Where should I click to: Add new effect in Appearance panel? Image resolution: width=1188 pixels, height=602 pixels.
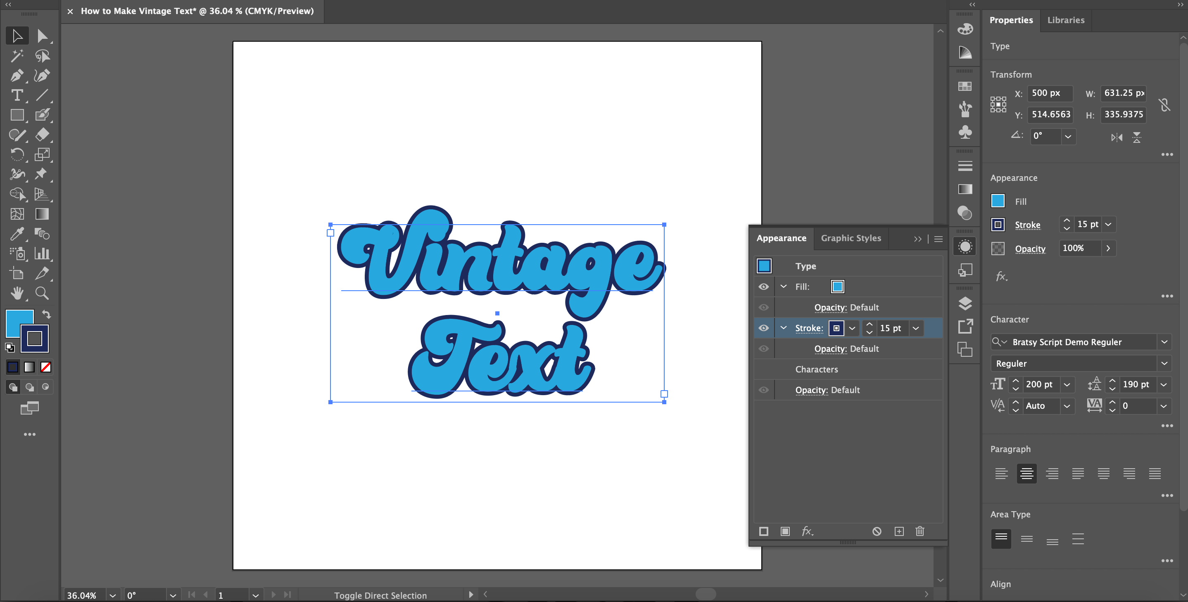pos(807,531)
